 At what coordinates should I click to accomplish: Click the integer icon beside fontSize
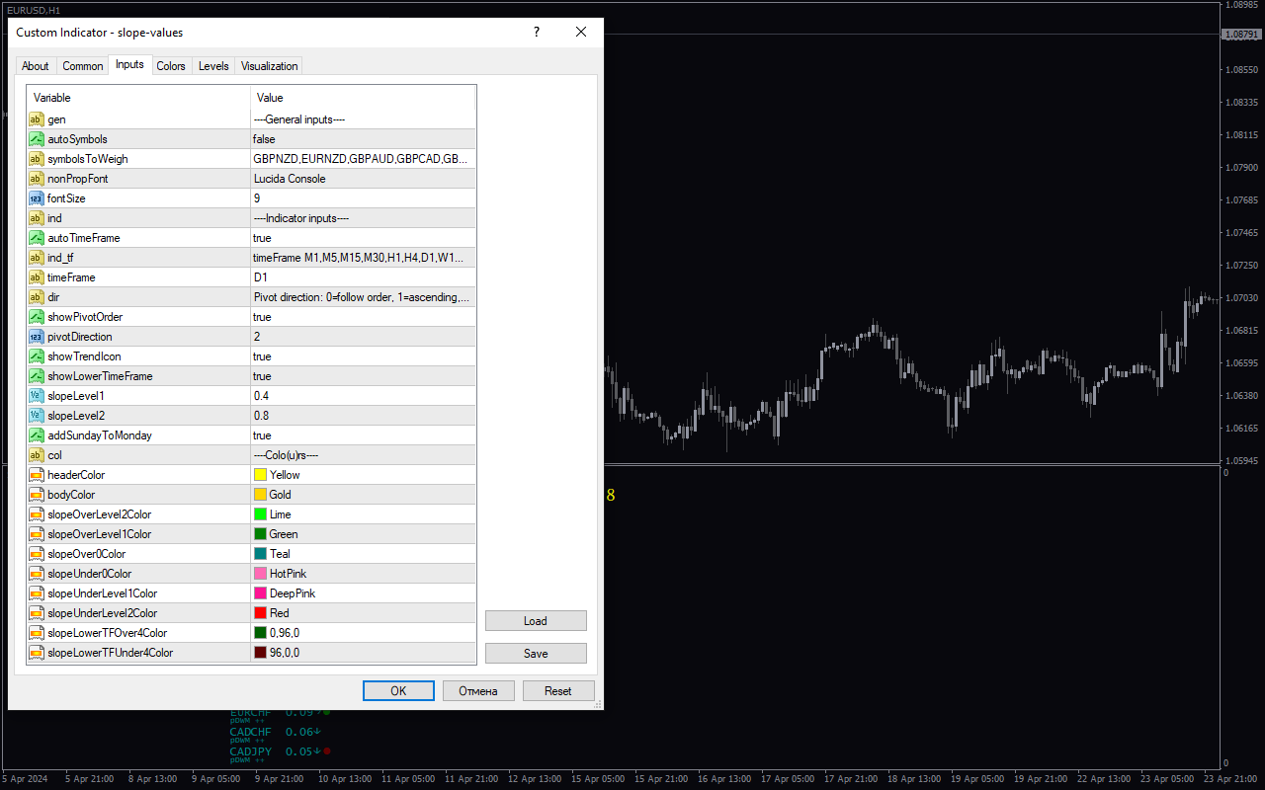[36, 198]
